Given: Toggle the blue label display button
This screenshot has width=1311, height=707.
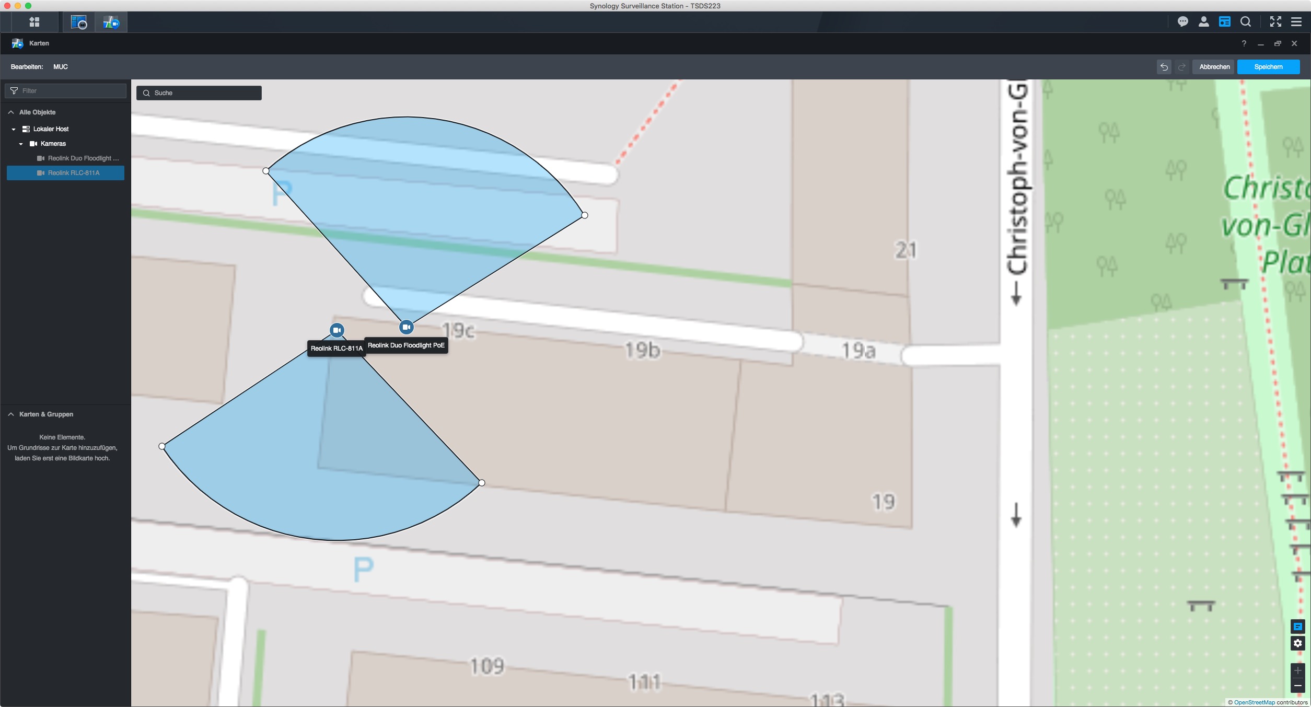Looking at the screenshot, I should pos(1298,627).
